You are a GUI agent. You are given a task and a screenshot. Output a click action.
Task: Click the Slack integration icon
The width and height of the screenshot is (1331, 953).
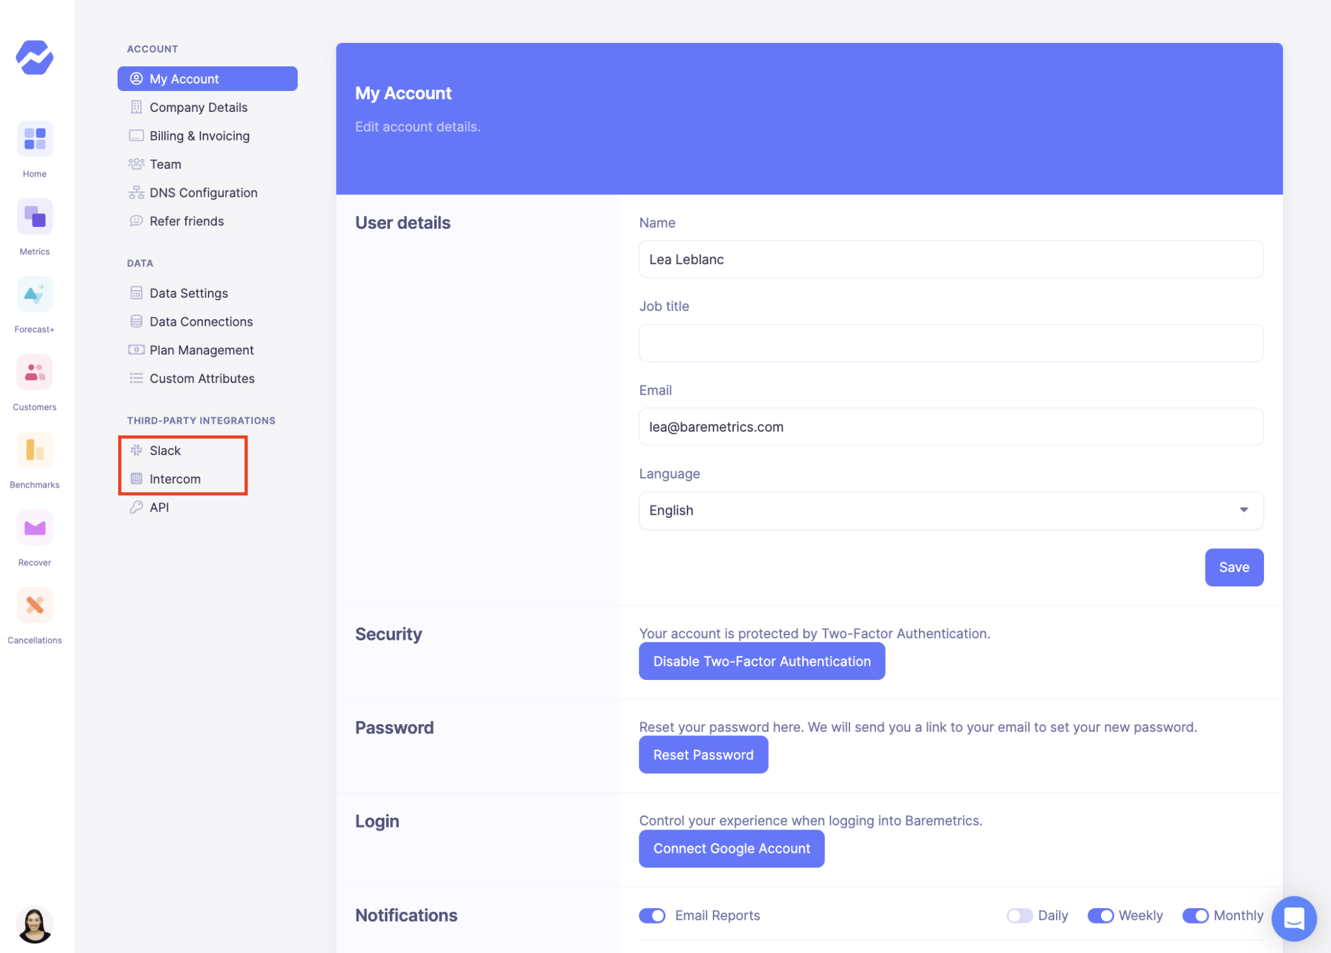click(136, 450)
